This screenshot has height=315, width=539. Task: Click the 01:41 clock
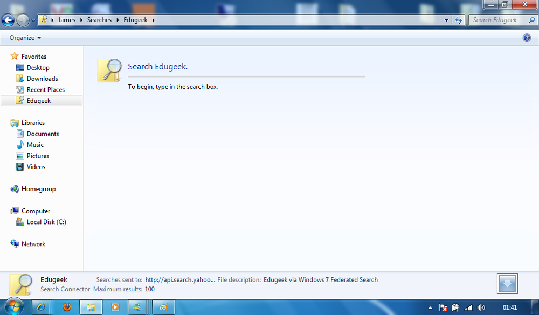pyautogui.click(x=509, y=307)
